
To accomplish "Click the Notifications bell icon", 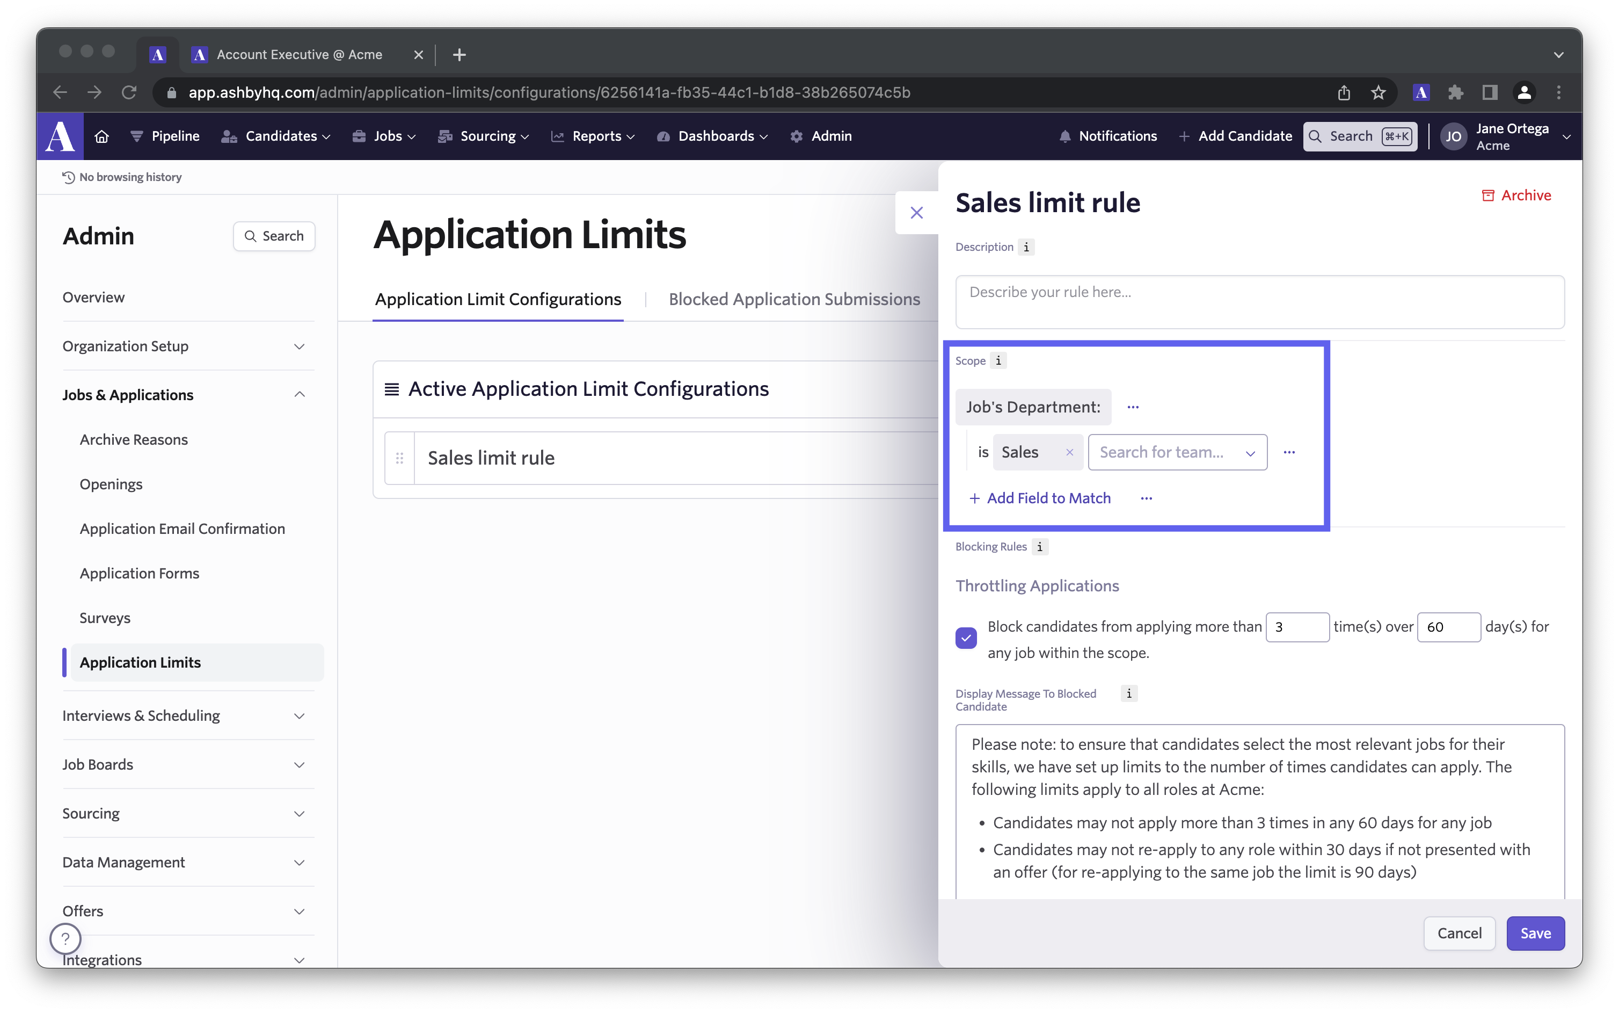I will tap(1064, 136).
